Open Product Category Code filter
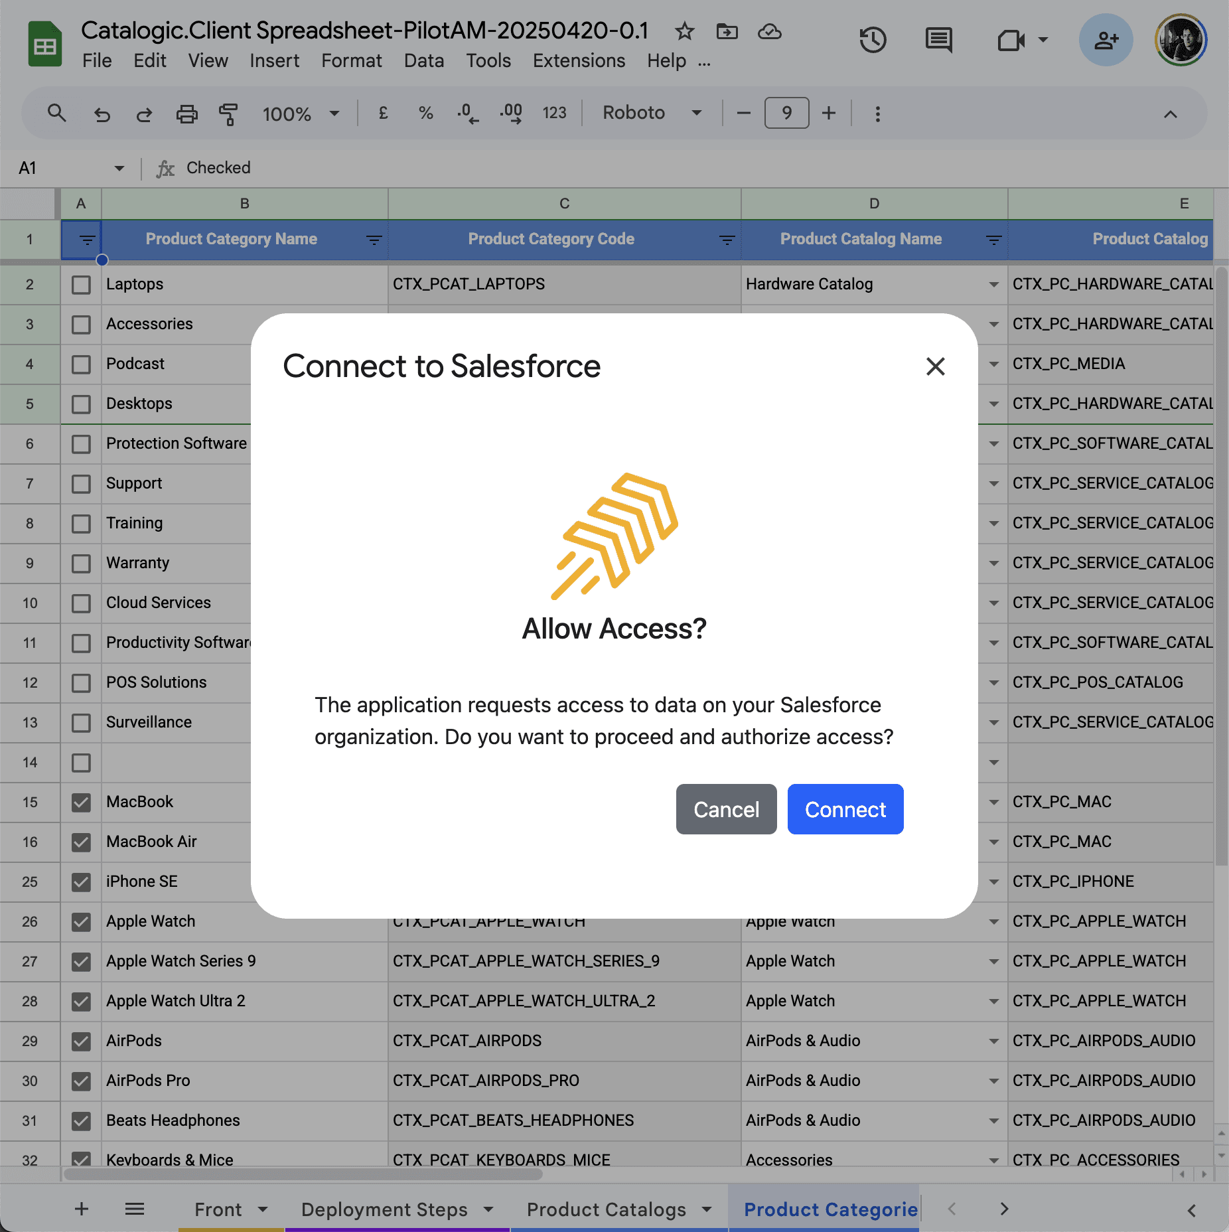This screenshot has width=1229, height=1232. [x=727, y=240]
